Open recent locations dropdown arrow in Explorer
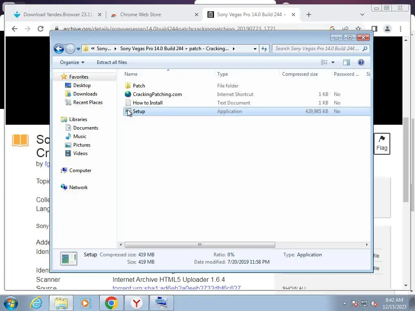This screenshot has height=311, width=415. pyautogui.click(x=78, y=49)
